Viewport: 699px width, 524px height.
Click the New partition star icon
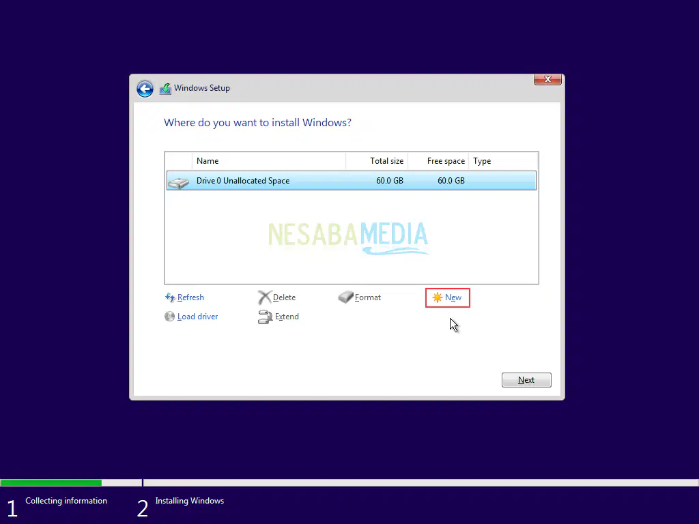(438, 297)
